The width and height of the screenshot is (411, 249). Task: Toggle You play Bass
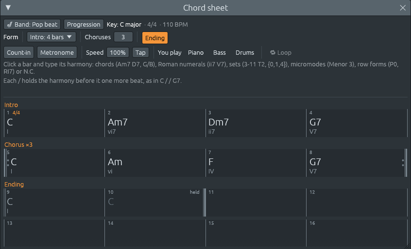coord(220,52)
